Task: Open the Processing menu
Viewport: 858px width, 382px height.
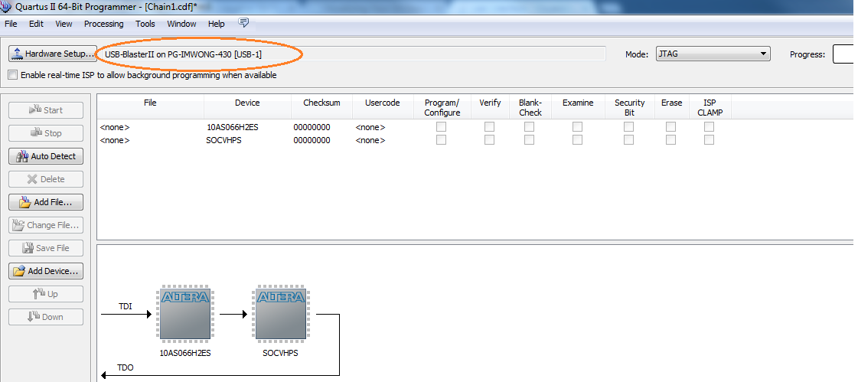Action: (103, 24)
